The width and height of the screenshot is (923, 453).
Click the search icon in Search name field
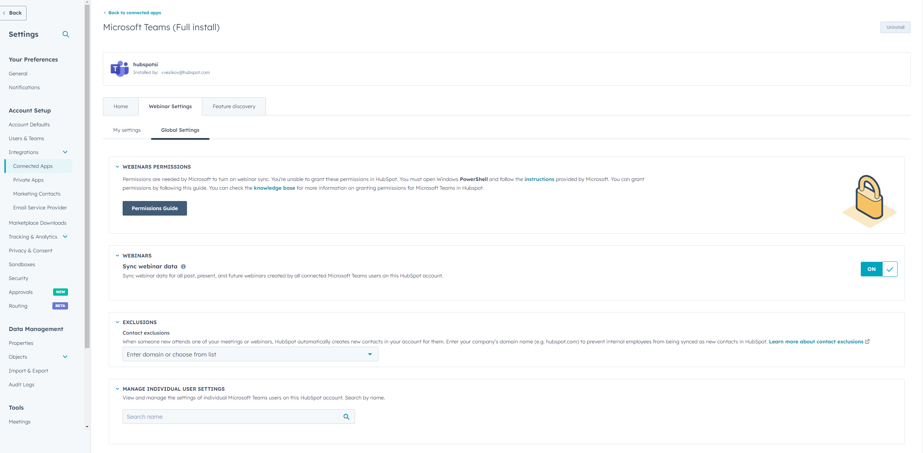346,417
